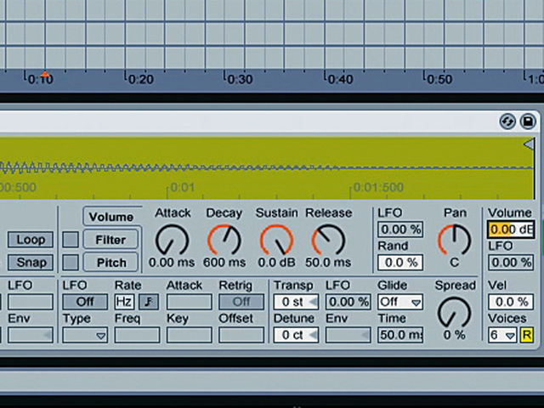
Task: Click the Vel 0.0 % field
Action: point(511,302)
